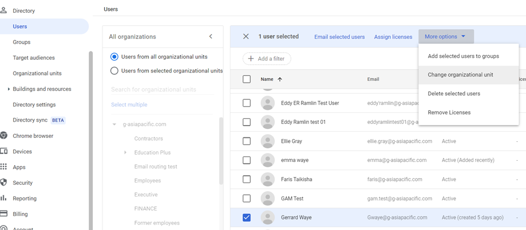Click the Select multiple link
Screen dimensions: 526x230
point(129,104)
